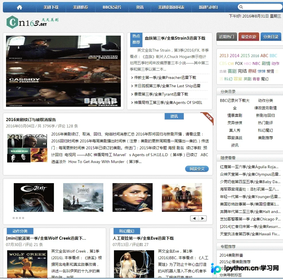
Task: Click the 动作分类 section header label
Action: pyautogui.click(x=20, y=231)
